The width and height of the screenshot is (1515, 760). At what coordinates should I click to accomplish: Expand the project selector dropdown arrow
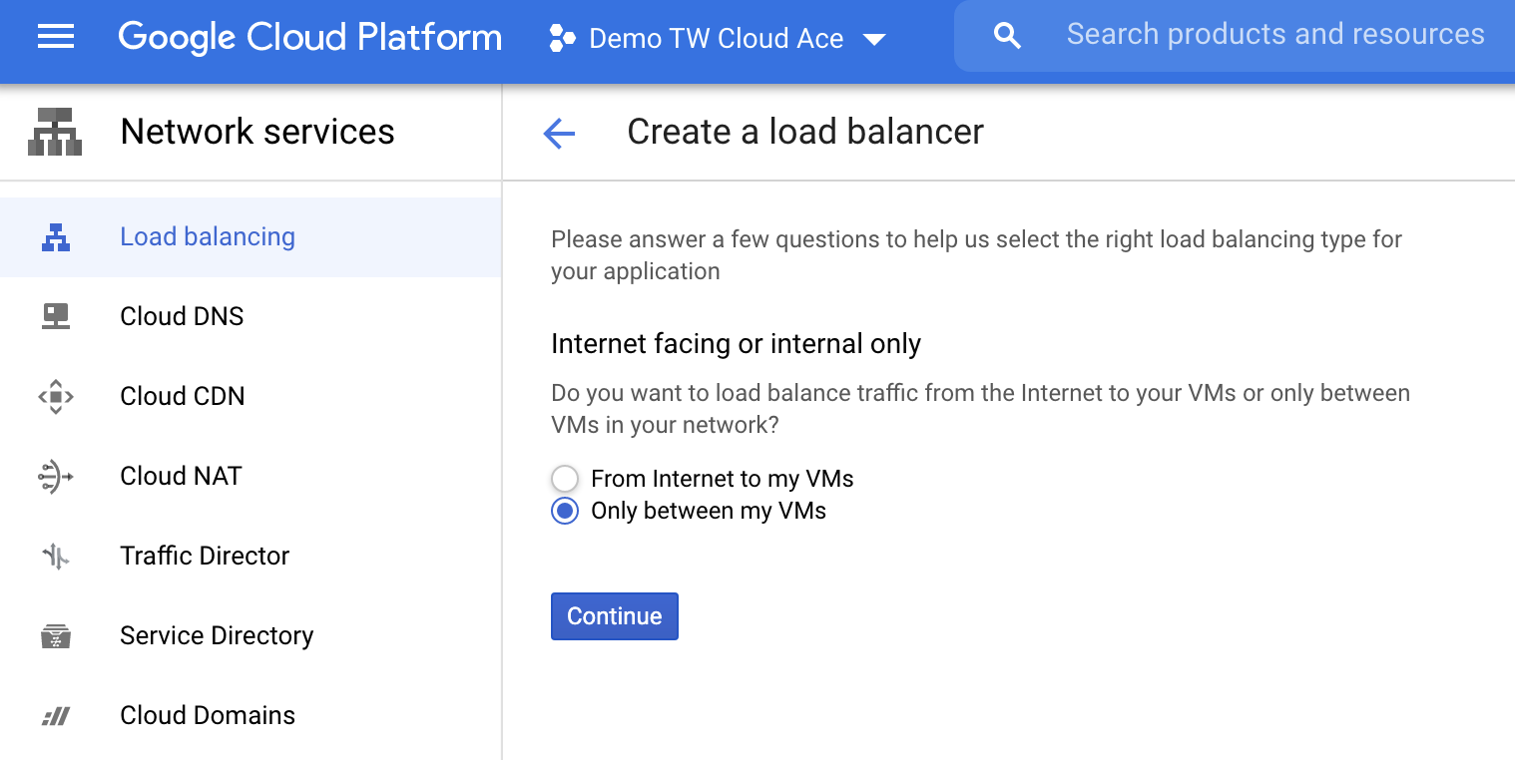[x=874, y=38]
